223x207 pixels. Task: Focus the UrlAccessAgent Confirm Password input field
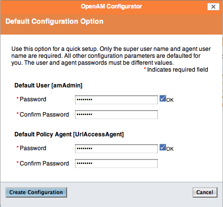pyautogui.click(x=116, y=164)
